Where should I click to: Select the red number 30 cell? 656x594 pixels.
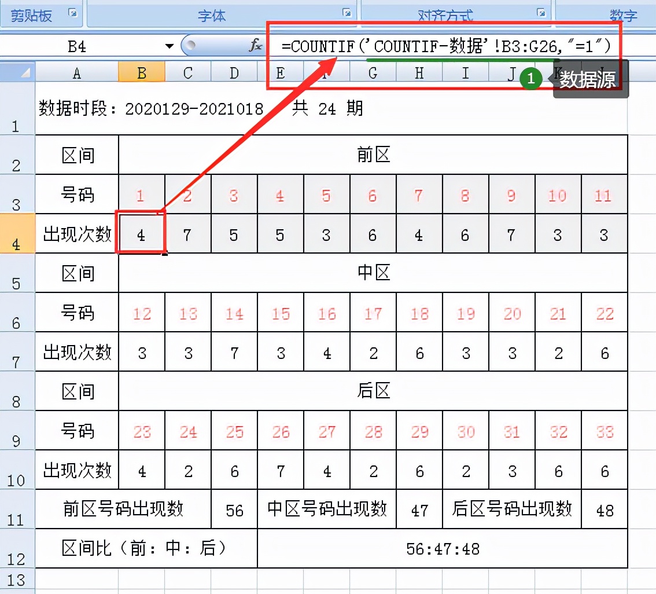[x=466, y=430]
